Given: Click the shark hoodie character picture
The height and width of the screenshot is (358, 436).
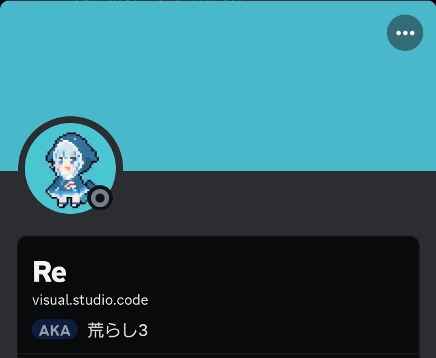Looking at the screenshot, I should [x=70, y=168].
